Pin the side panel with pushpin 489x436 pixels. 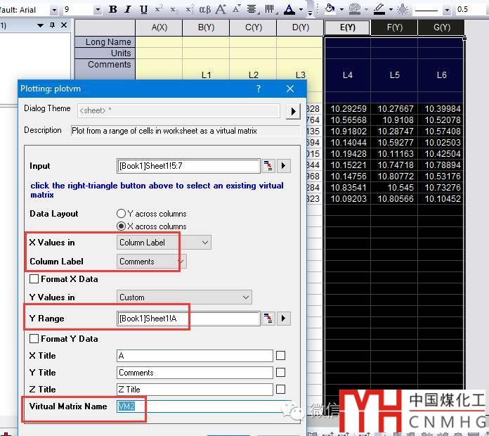(x=52, y=25)
